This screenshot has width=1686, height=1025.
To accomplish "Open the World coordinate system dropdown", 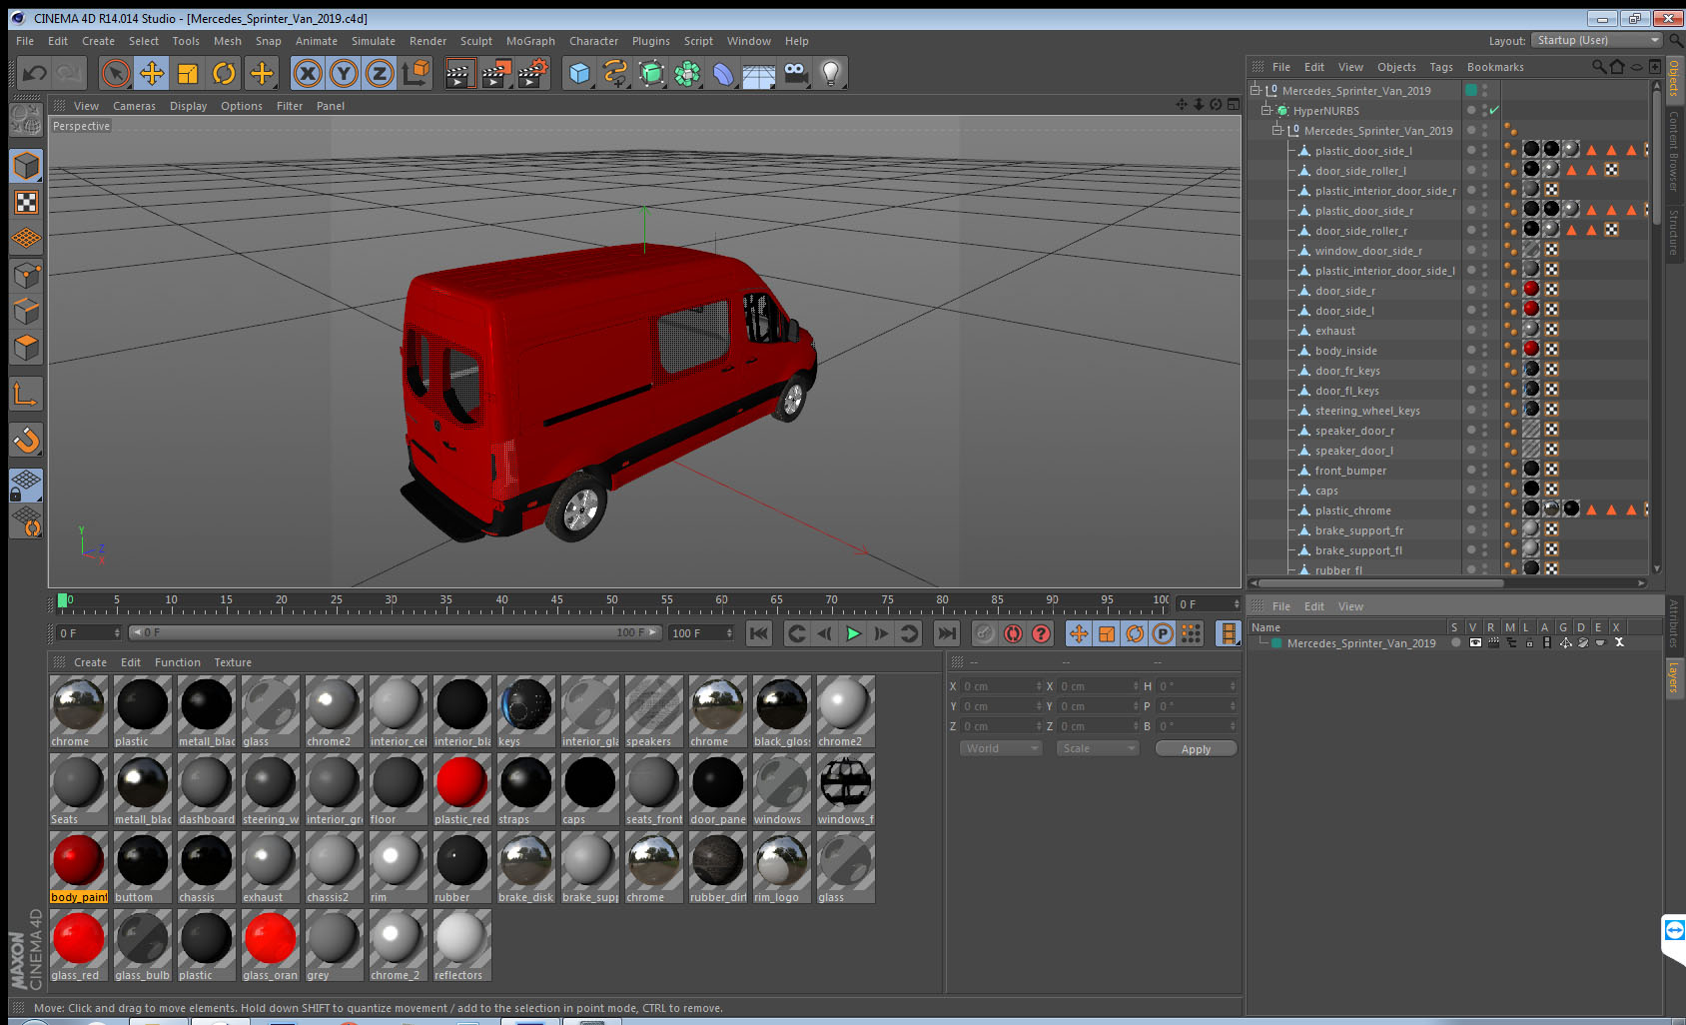I will click(x=1001, y=748).
